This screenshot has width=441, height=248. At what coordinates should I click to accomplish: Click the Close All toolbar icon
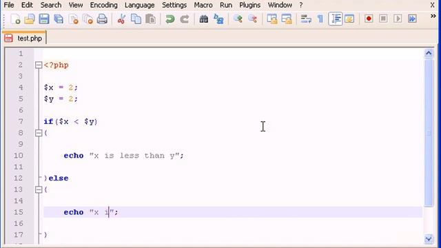[88, 19]
